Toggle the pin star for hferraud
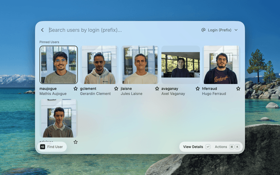 point(238,88)
